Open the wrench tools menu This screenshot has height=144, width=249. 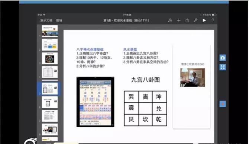coord(195,20)
